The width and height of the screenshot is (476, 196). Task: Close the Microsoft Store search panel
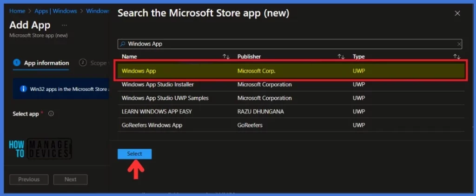click(457, 13)
